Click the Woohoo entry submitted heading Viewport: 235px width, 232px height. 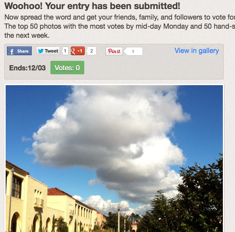[x=92, y=6]
